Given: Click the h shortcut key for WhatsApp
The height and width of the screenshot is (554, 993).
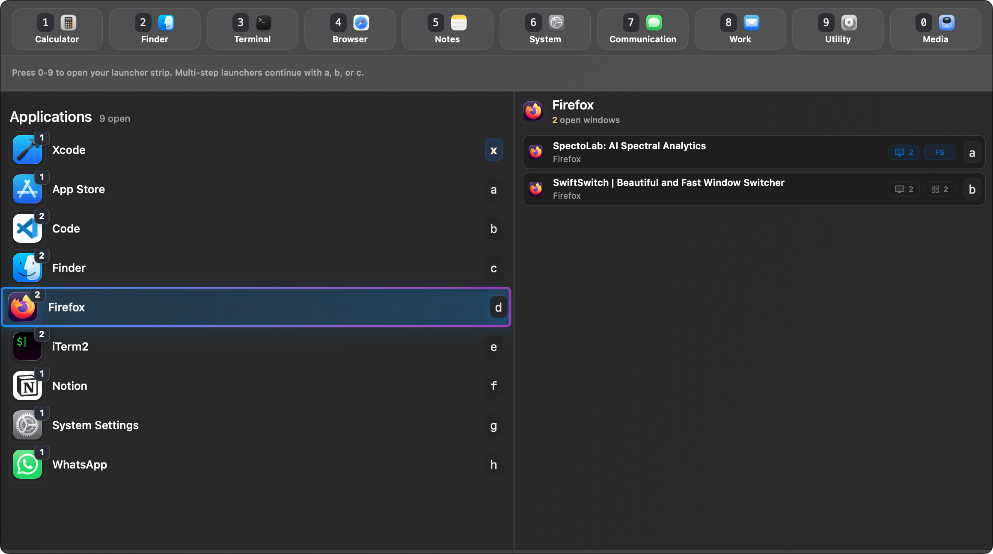Looking at the screenshot, I should (x=494, y=465).
